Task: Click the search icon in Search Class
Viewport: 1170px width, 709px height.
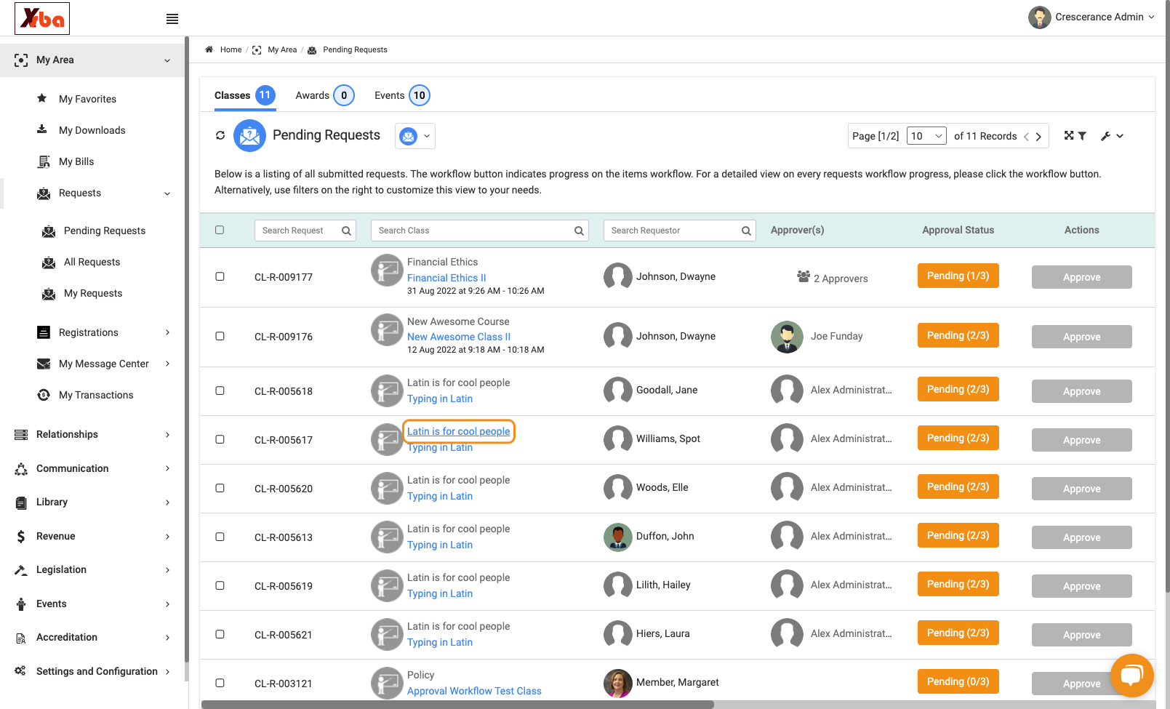Action: 579,231
